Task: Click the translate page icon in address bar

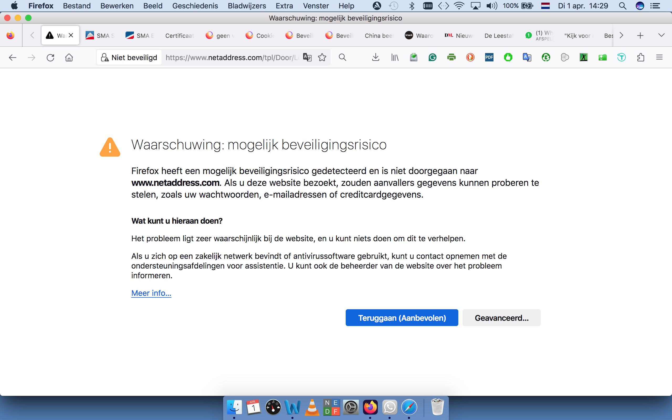Action: pyautogui.click(x=307, y=57)
